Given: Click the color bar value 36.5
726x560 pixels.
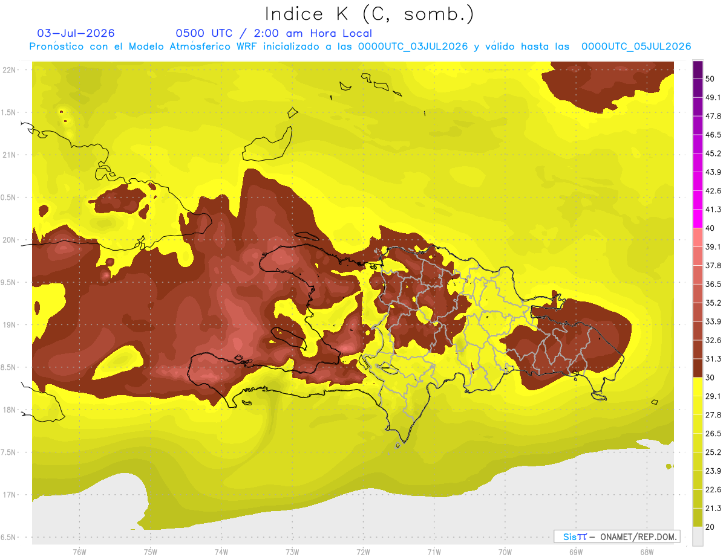Looking at the screenshot, I should click(713, 284).
